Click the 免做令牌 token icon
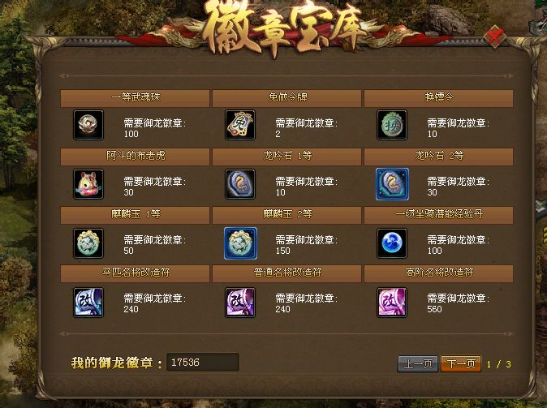The height and width of the screenshot is (408, 547). tap(240, 125)
